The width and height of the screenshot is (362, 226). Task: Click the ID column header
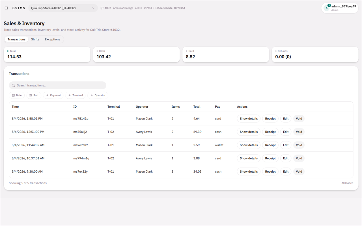[75, 107]
